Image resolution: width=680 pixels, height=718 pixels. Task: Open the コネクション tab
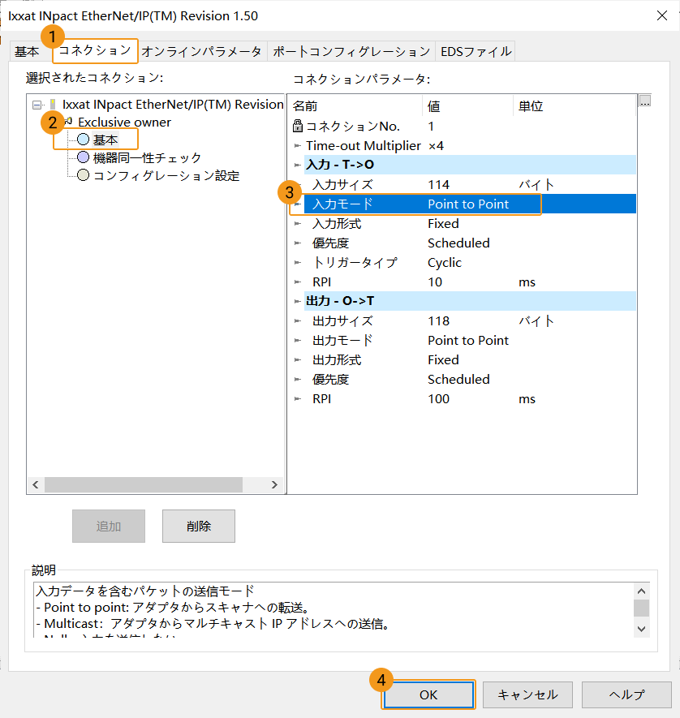click(95, 50)
